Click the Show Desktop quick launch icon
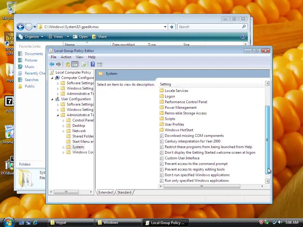 tap(21, 223)
